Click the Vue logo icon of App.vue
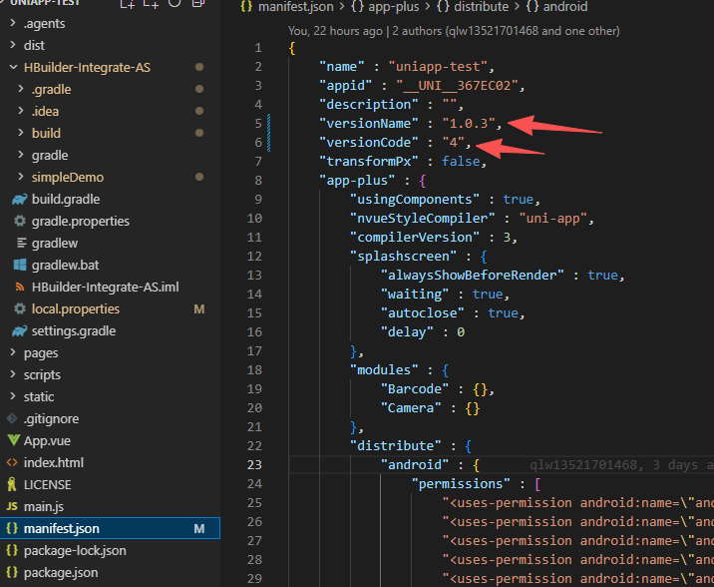 pos(13,440)
